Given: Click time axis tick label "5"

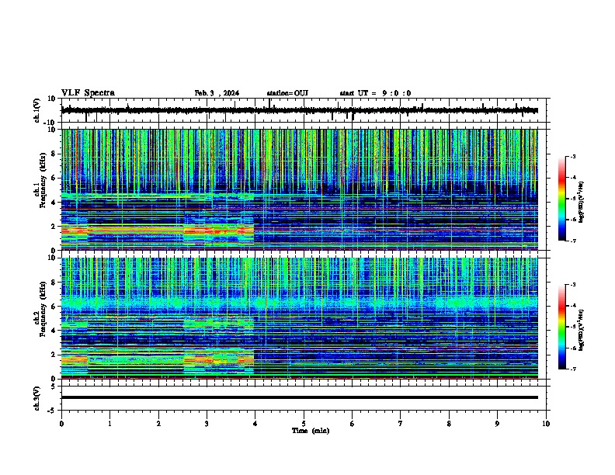Looking at the screenshot, I should click(x=304, y=424).
